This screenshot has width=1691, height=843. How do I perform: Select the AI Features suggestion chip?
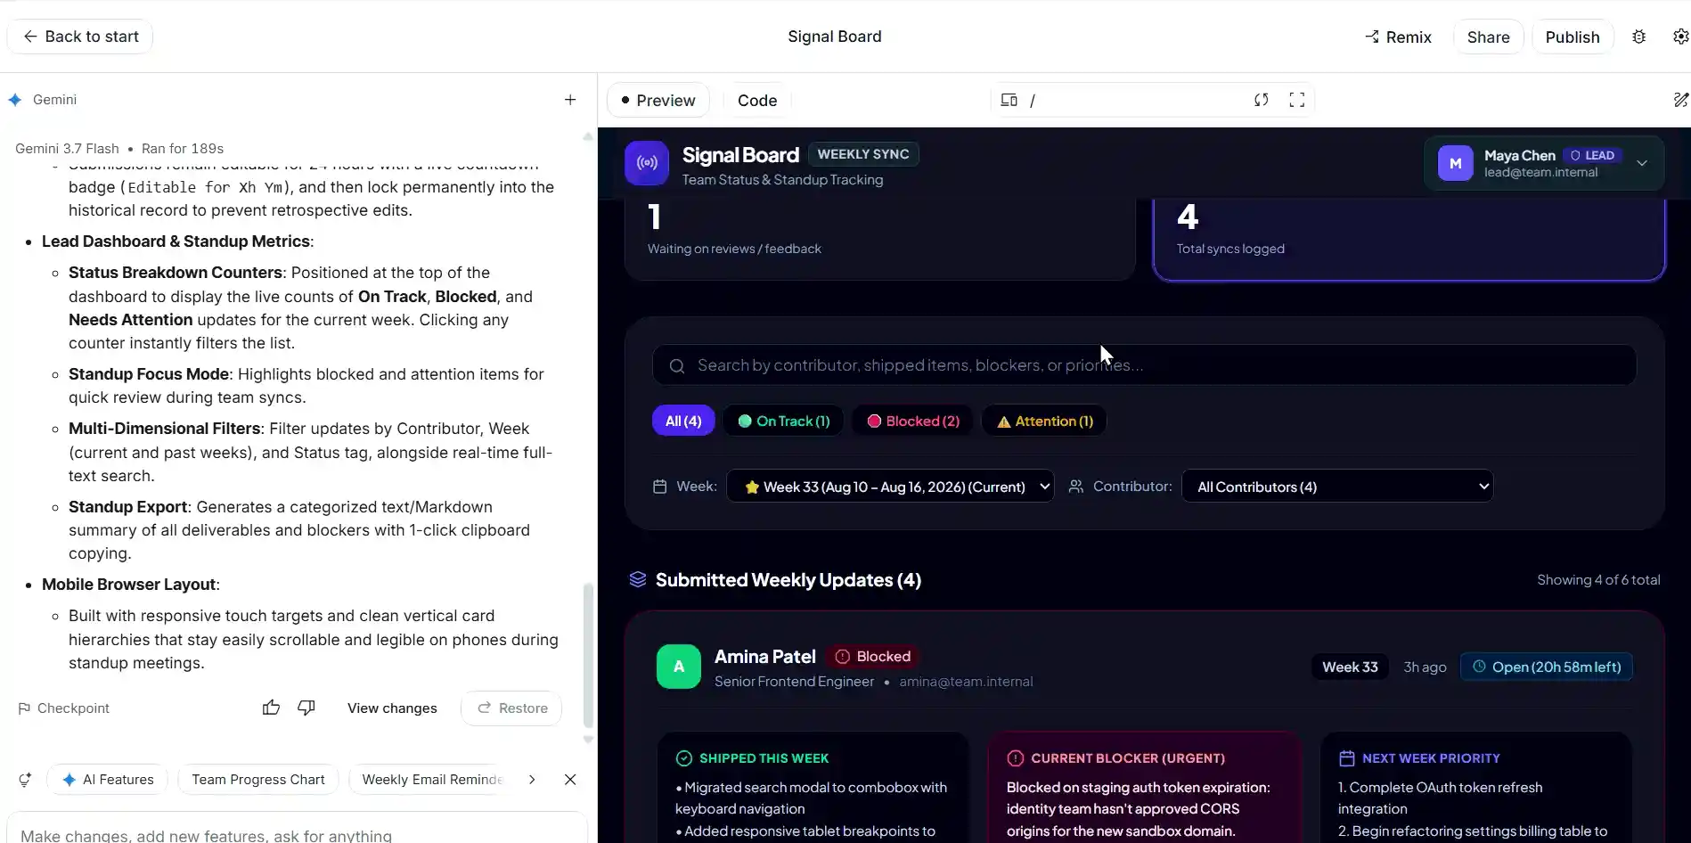[x=107, y=780]
